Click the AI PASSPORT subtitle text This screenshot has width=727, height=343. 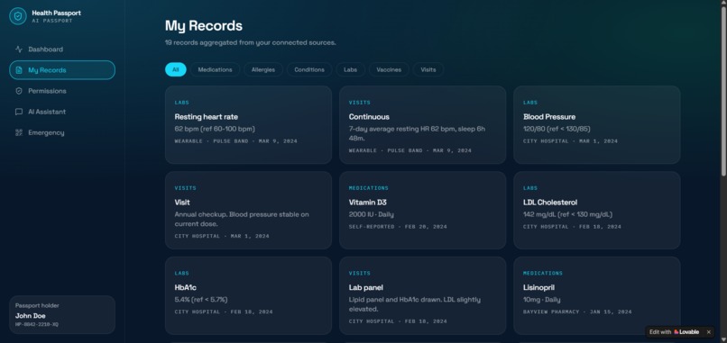pyautogui.click(x=52, y=21)
